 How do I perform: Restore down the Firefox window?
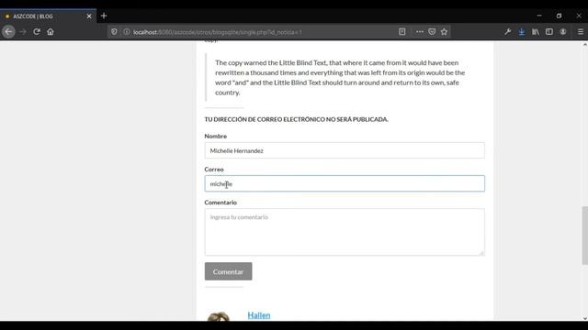coord(559,16)
